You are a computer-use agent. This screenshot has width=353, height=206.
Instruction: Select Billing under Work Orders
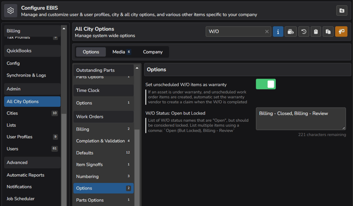(103, 129)
